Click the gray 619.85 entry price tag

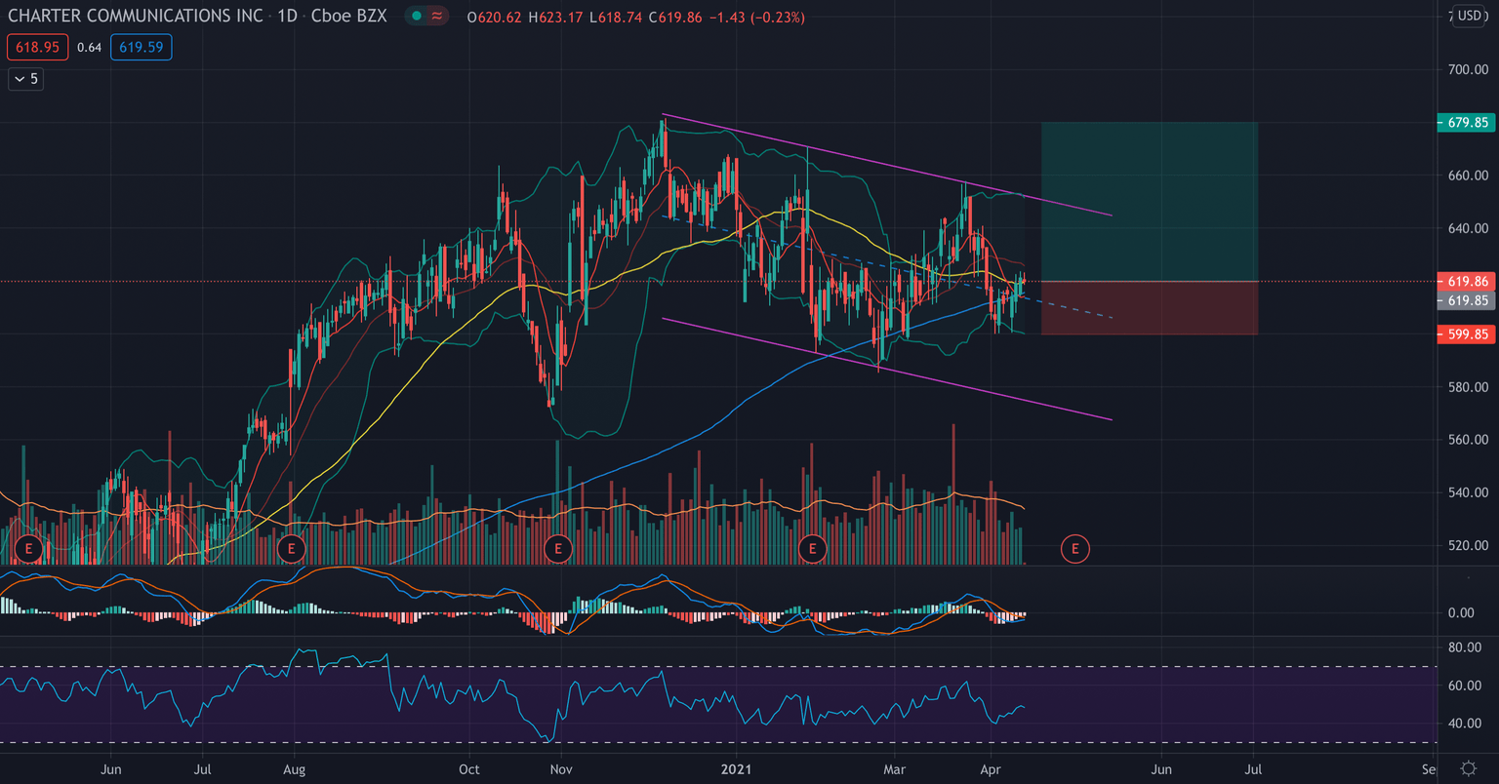[1467, 300]
